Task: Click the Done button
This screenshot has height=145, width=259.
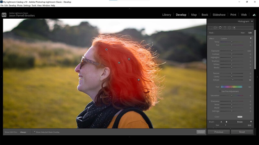Action: point(201,132)
